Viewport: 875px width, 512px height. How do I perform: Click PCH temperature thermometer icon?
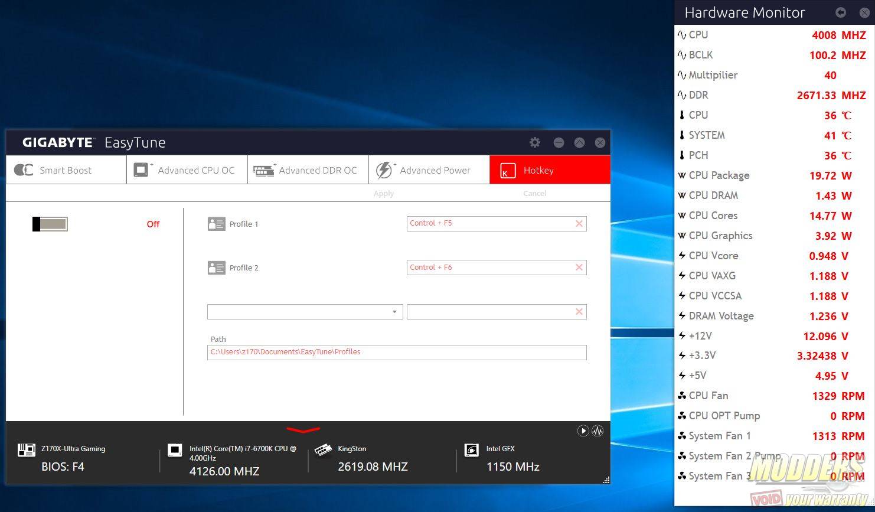click(682, 155)
